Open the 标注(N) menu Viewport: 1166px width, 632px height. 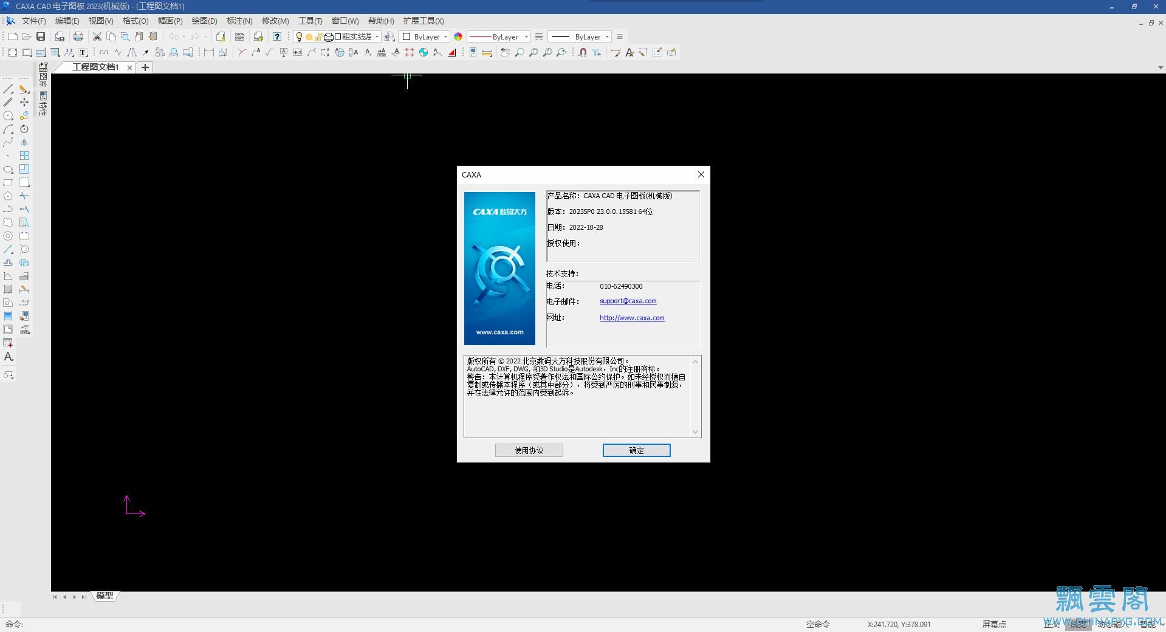tap(239, 21)
